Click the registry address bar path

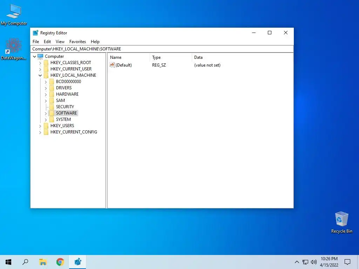pos(162,49)
